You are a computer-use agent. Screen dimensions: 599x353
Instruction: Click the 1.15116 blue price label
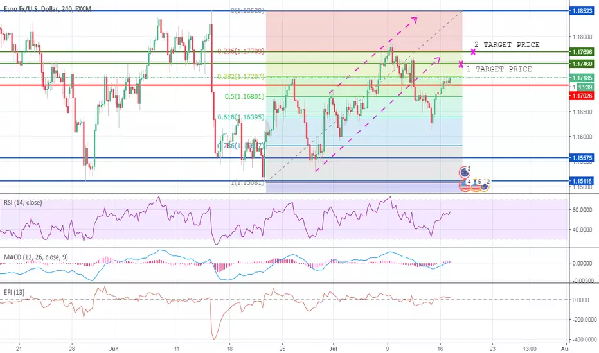click(x=582, y=181)
